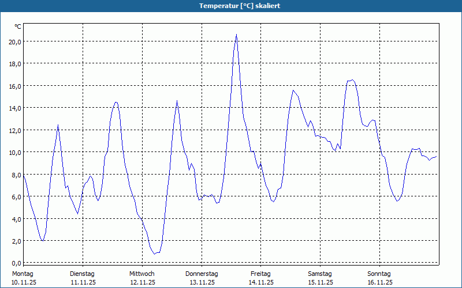Click the °C unit label on the axis
Image resolution: width=462 pixels, height=288 pixels.
tap(18, 26)
